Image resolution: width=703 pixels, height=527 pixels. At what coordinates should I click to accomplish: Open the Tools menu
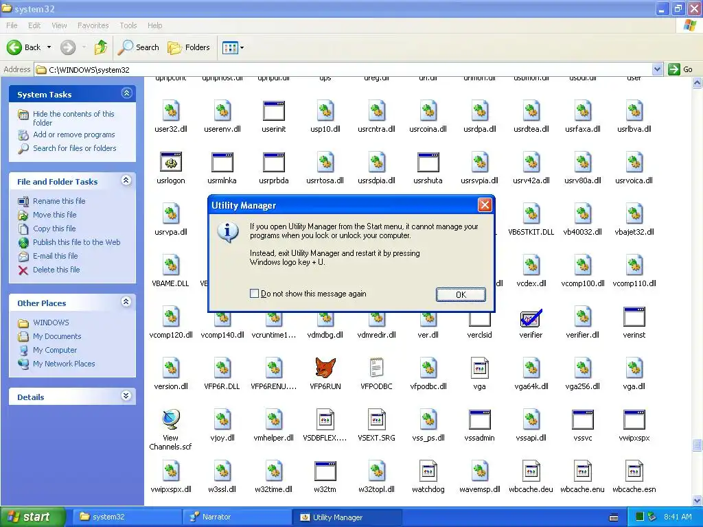tap(128, 25)
